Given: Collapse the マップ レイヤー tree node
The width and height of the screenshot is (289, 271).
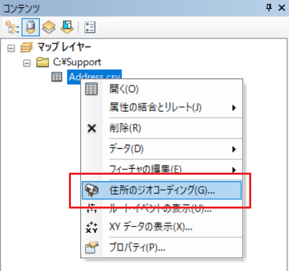Looking at the screenshot, I should [x=11, y=48].
